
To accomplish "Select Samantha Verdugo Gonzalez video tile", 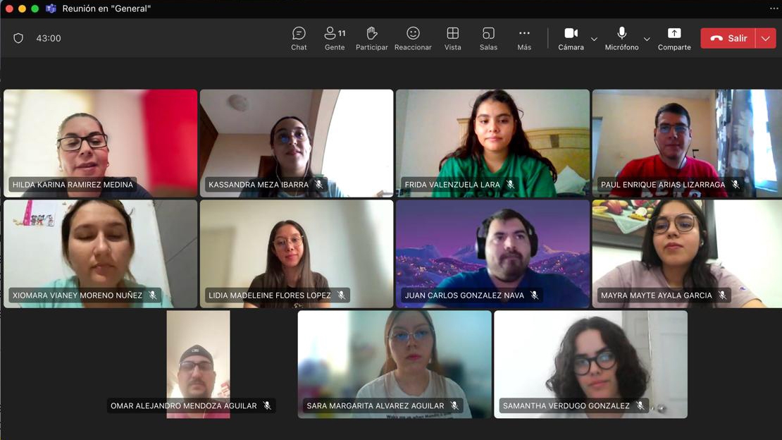I will pos(590,365).
